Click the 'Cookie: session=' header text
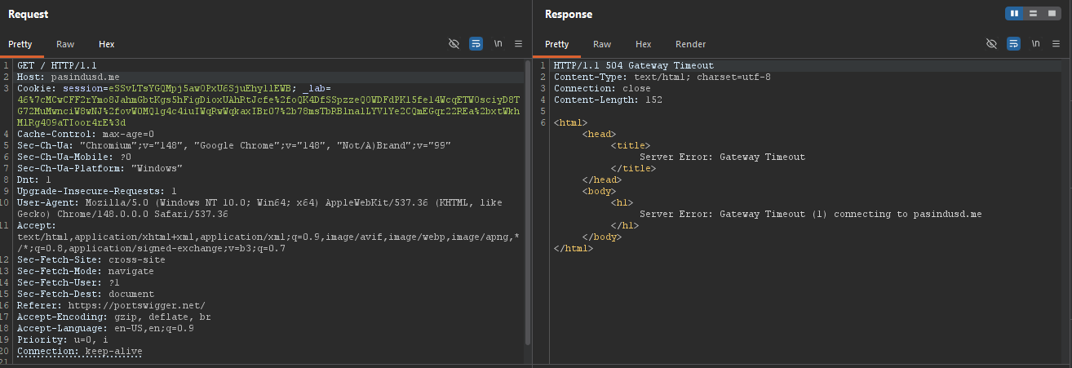The image size is (1072, 368). 62,88
